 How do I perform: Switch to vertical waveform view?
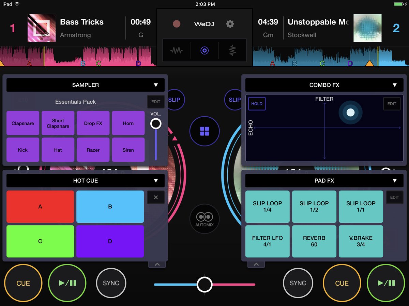pyautogui.click(x=232, y=51)
